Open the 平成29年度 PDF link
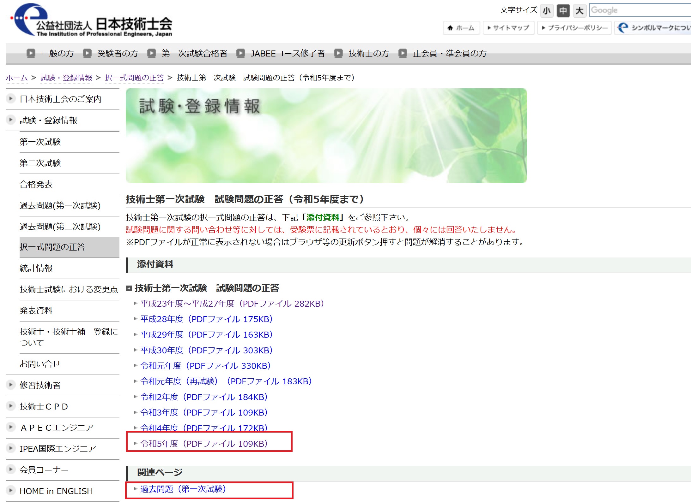This screenshot has width=691, height=502. tap(207, 334)
